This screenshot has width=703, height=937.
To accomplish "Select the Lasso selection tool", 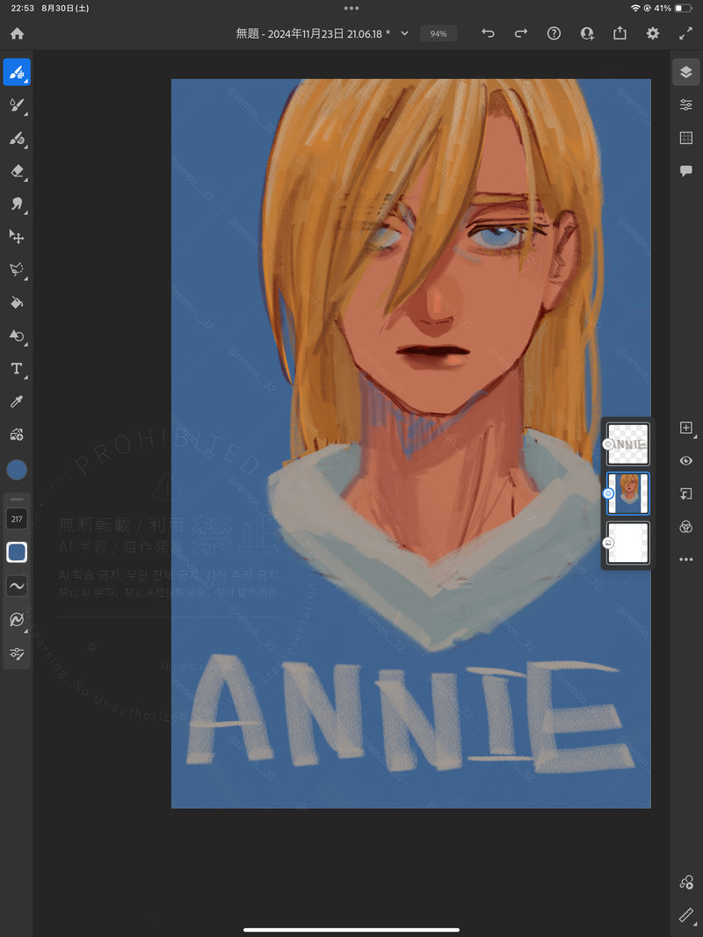I will click(x=17, y=270).
